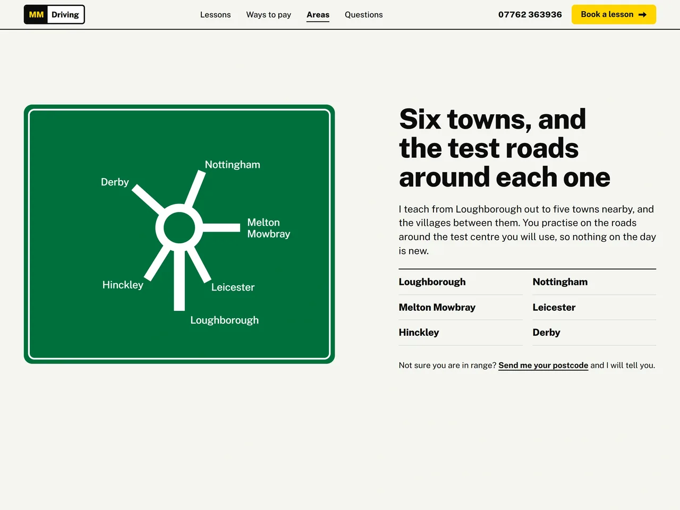The width and height of the screenshot is (680, 510).
Task: Open the Lessons page
Action: [x=215, y=14]
